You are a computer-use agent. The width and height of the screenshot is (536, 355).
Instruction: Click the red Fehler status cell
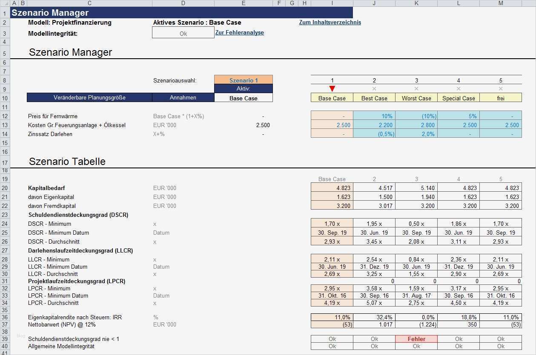(x=416, y=339)
